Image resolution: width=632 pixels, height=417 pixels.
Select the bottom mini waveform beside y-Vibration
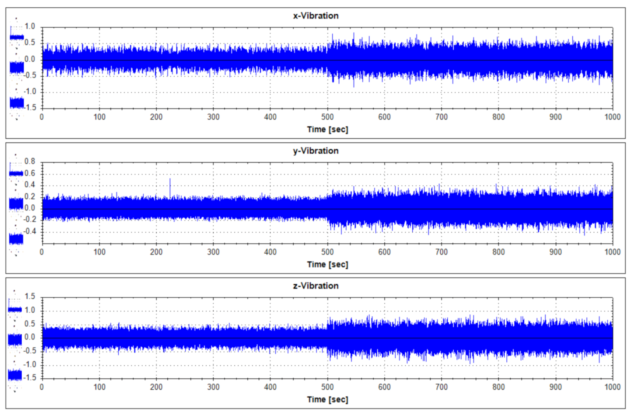pos(16,239)
